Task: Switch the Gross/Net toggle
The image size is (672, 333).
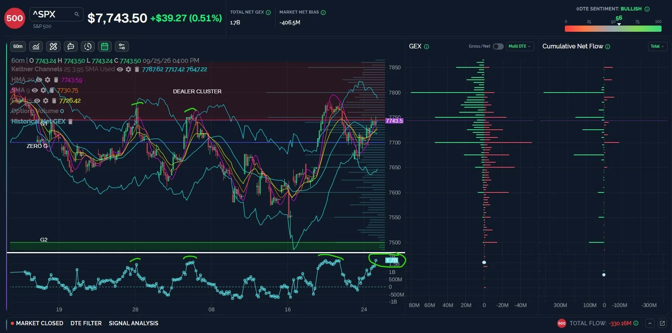Action: tap(498, 46)
